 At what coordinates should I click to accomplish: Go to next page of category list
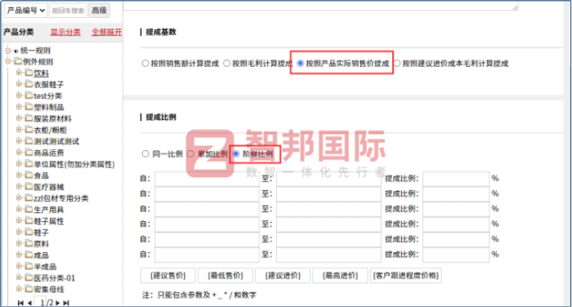(57, 303)
